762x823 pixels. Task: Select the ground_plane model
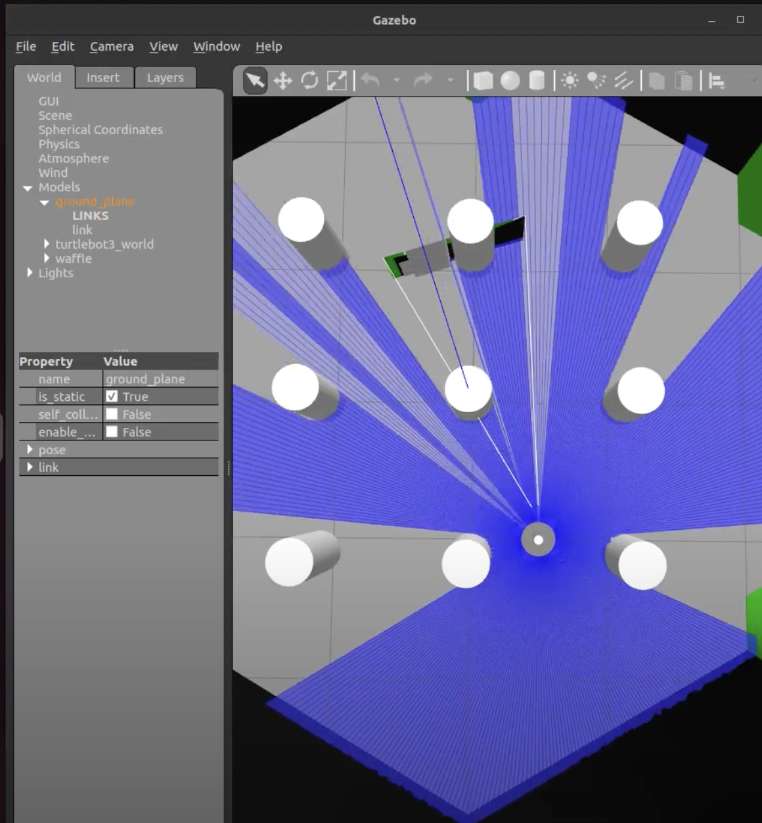point(95,202)
